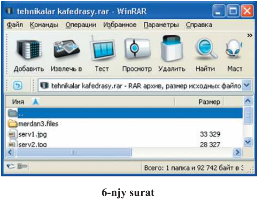The height and width of the screenshot is (200, 258).
Task: Show more toolbar buttons with the » chevron
Action: [x=250, y=35]
